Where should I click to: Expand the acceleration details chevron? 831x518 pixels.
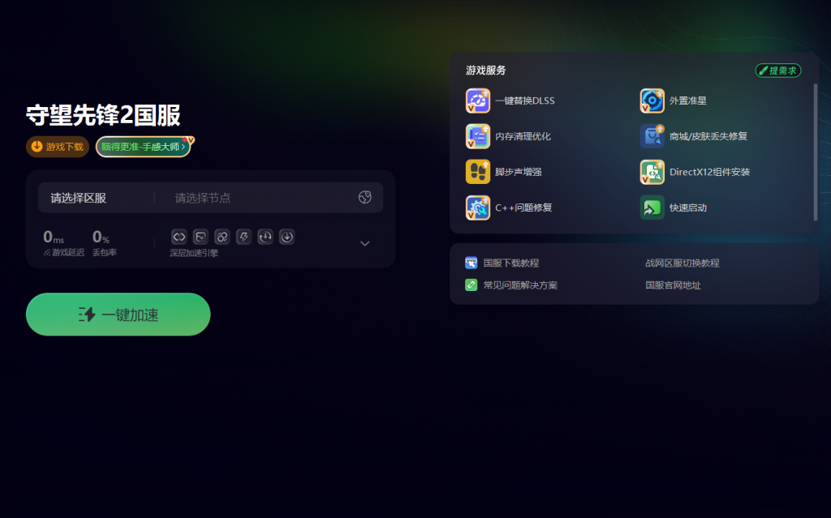364,244
